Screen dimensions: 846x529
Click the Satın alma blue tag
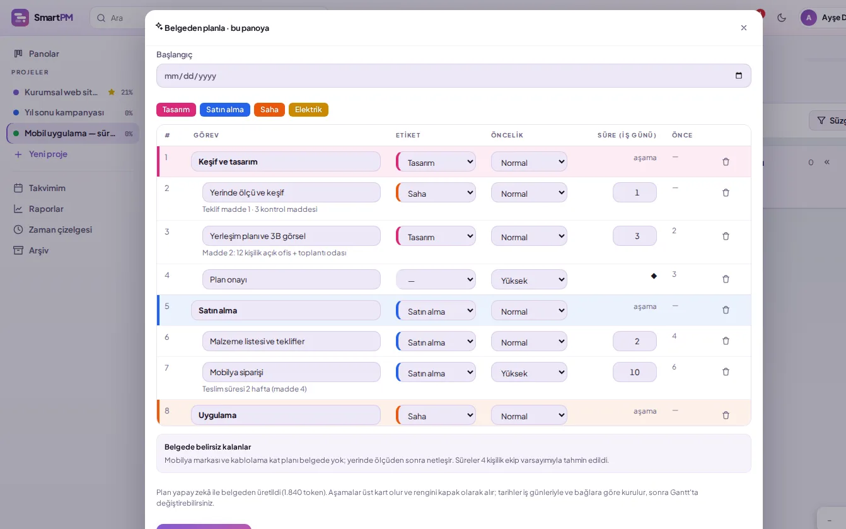(225, 110)
